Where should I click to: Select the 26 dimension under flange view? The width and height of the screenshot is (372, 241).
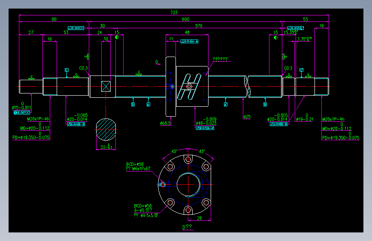pos(200,218)
